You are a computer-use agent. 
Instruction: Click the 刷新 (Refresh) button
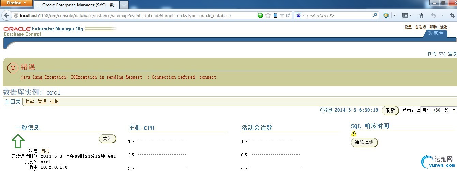[x=390, y=110]
